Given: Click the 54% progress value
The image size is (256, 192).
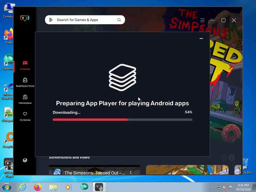Looking at the screenshot, I should [x=188, y=112].
